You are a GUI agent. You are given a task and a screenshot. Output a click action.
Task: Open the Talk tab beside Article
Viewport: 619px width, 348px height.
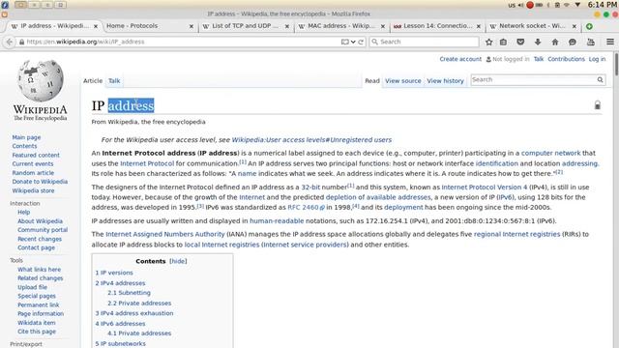[x=114, y=81]
